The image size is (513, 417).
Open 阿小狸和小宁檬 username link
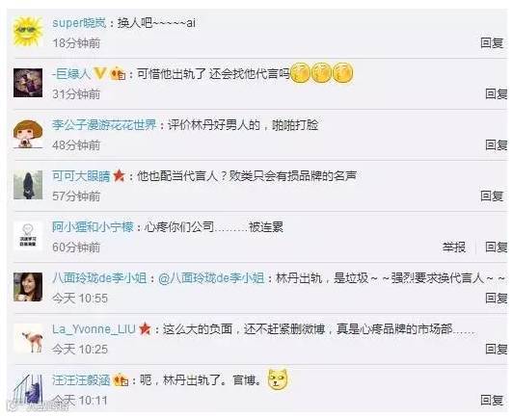coord(93,227)
